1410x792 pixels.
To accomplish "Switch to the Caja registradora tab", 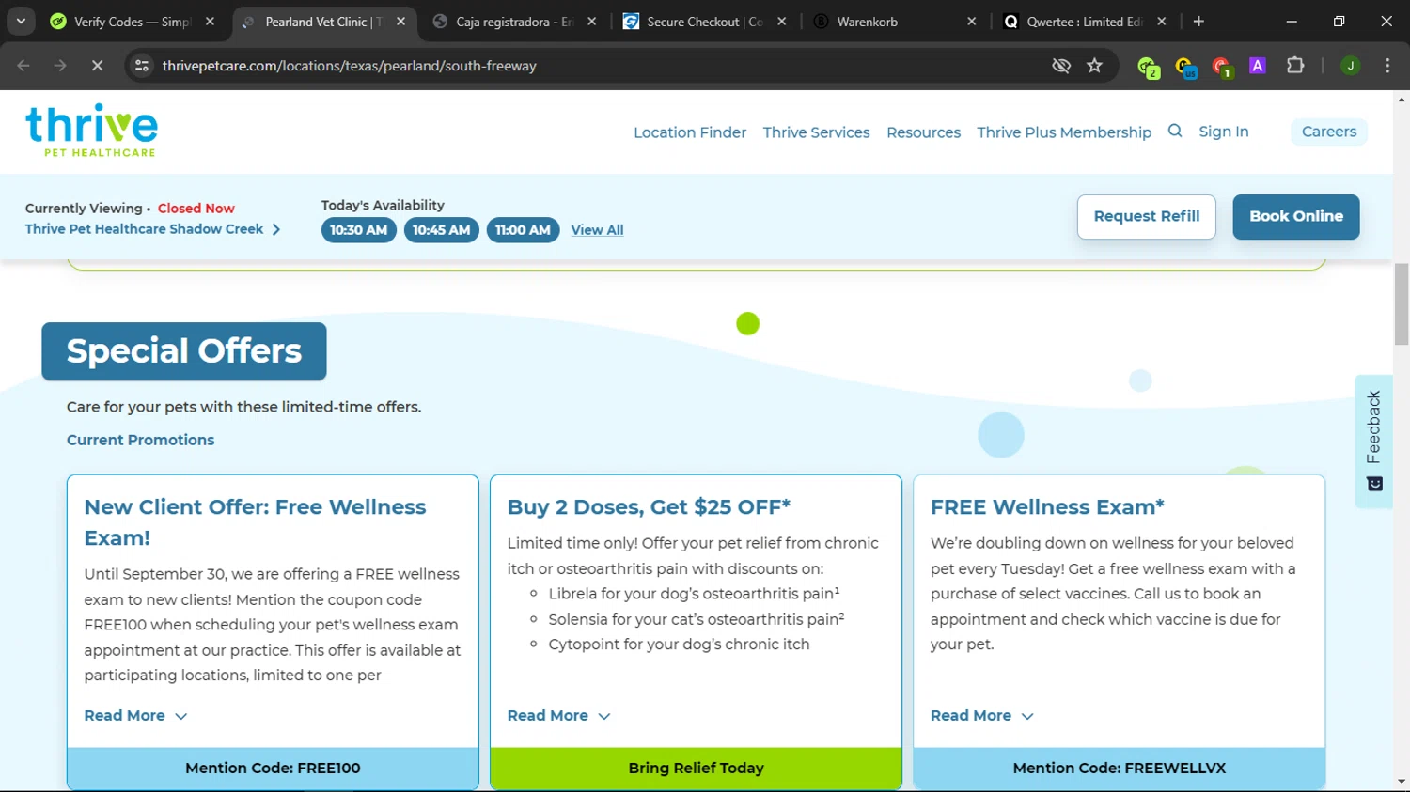I will pyautogui.click(x=513, y=22).
